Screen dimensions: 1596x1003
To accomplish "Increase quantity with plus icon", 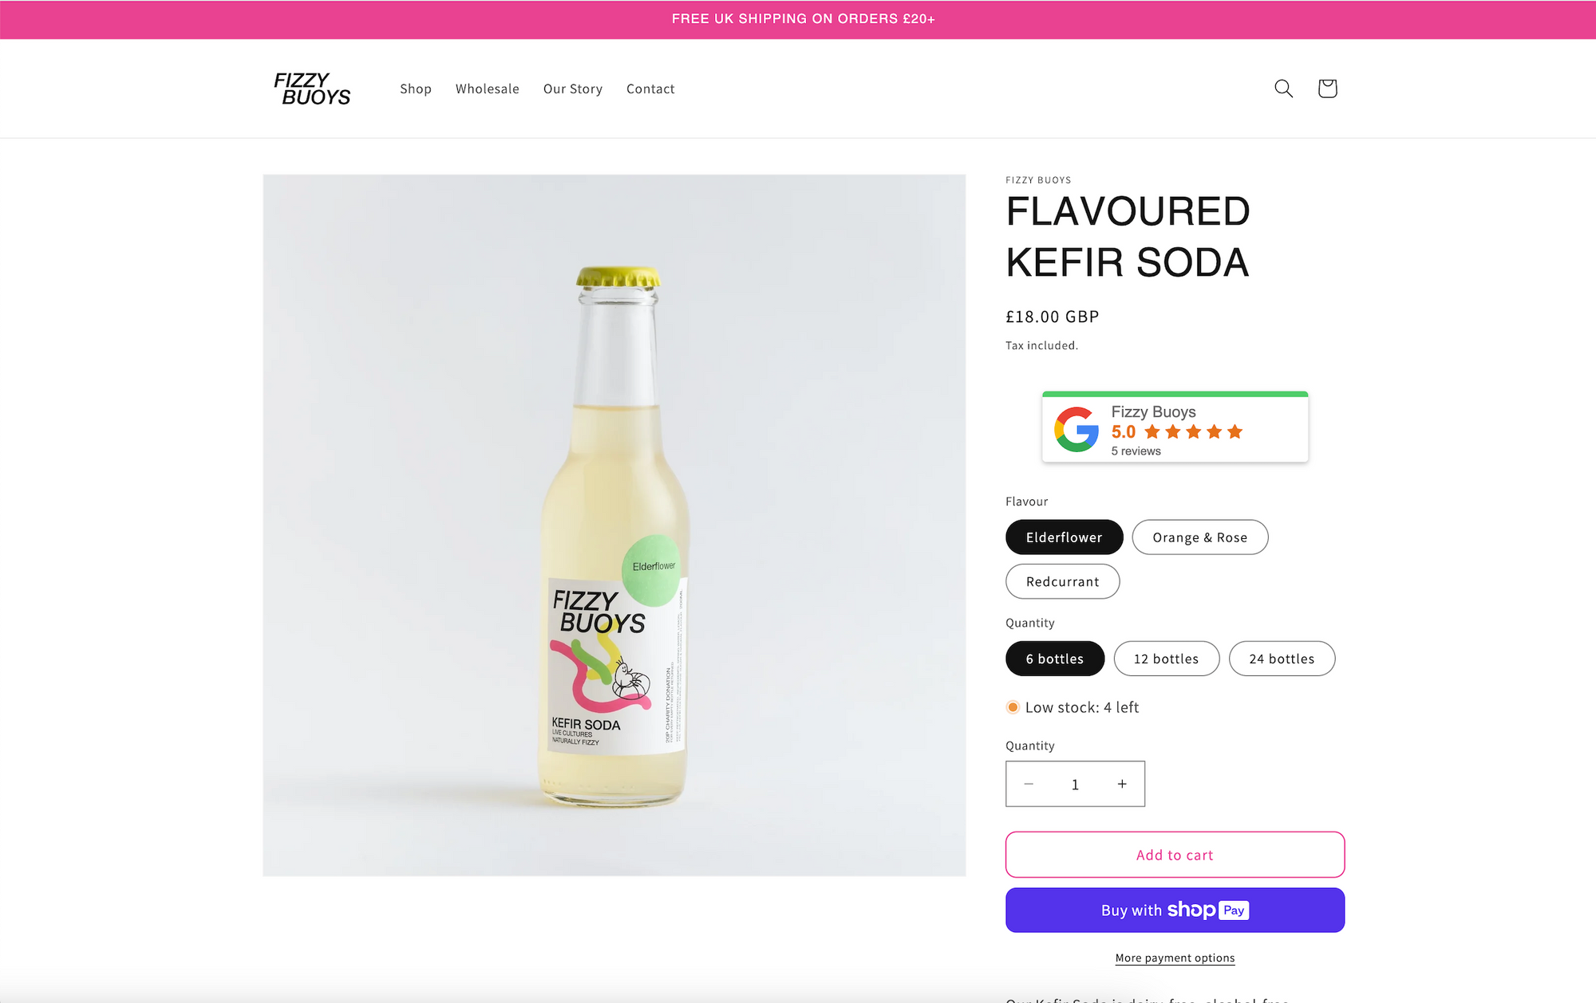I will click(1122, 784).
